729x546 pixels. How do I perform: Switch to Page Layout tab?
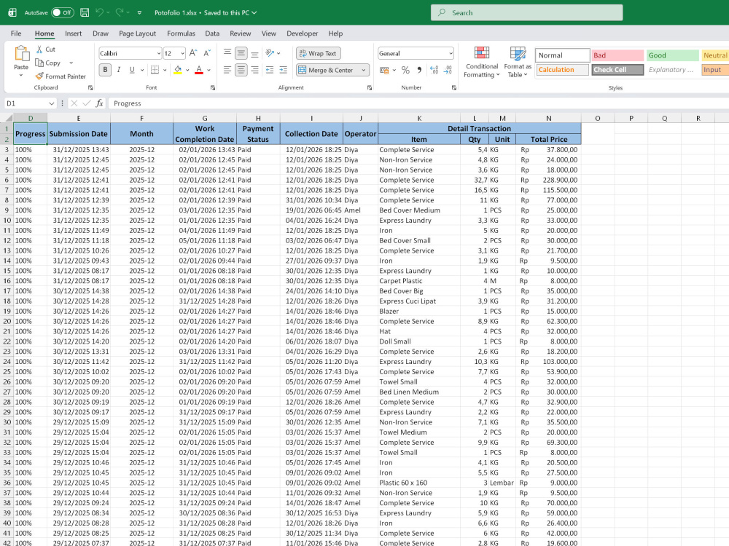(x=137, y=33)
